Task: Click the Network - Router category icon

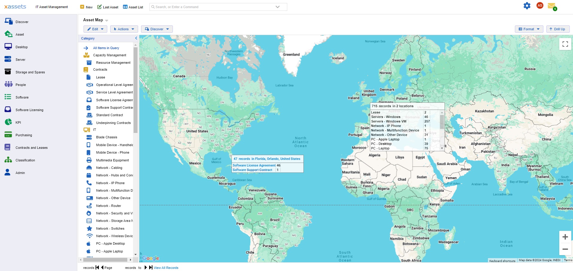Action: 89,206
